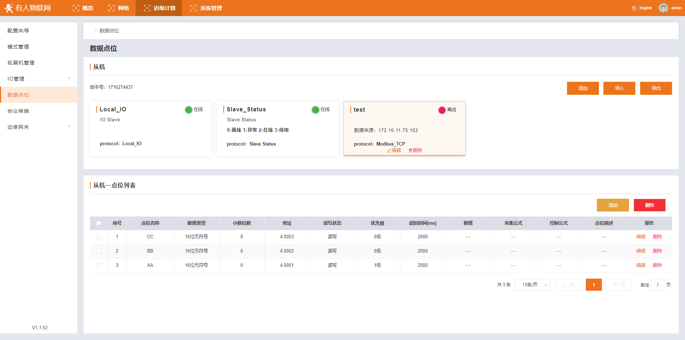Tick the checkbox for point CC row

[98, 237]
